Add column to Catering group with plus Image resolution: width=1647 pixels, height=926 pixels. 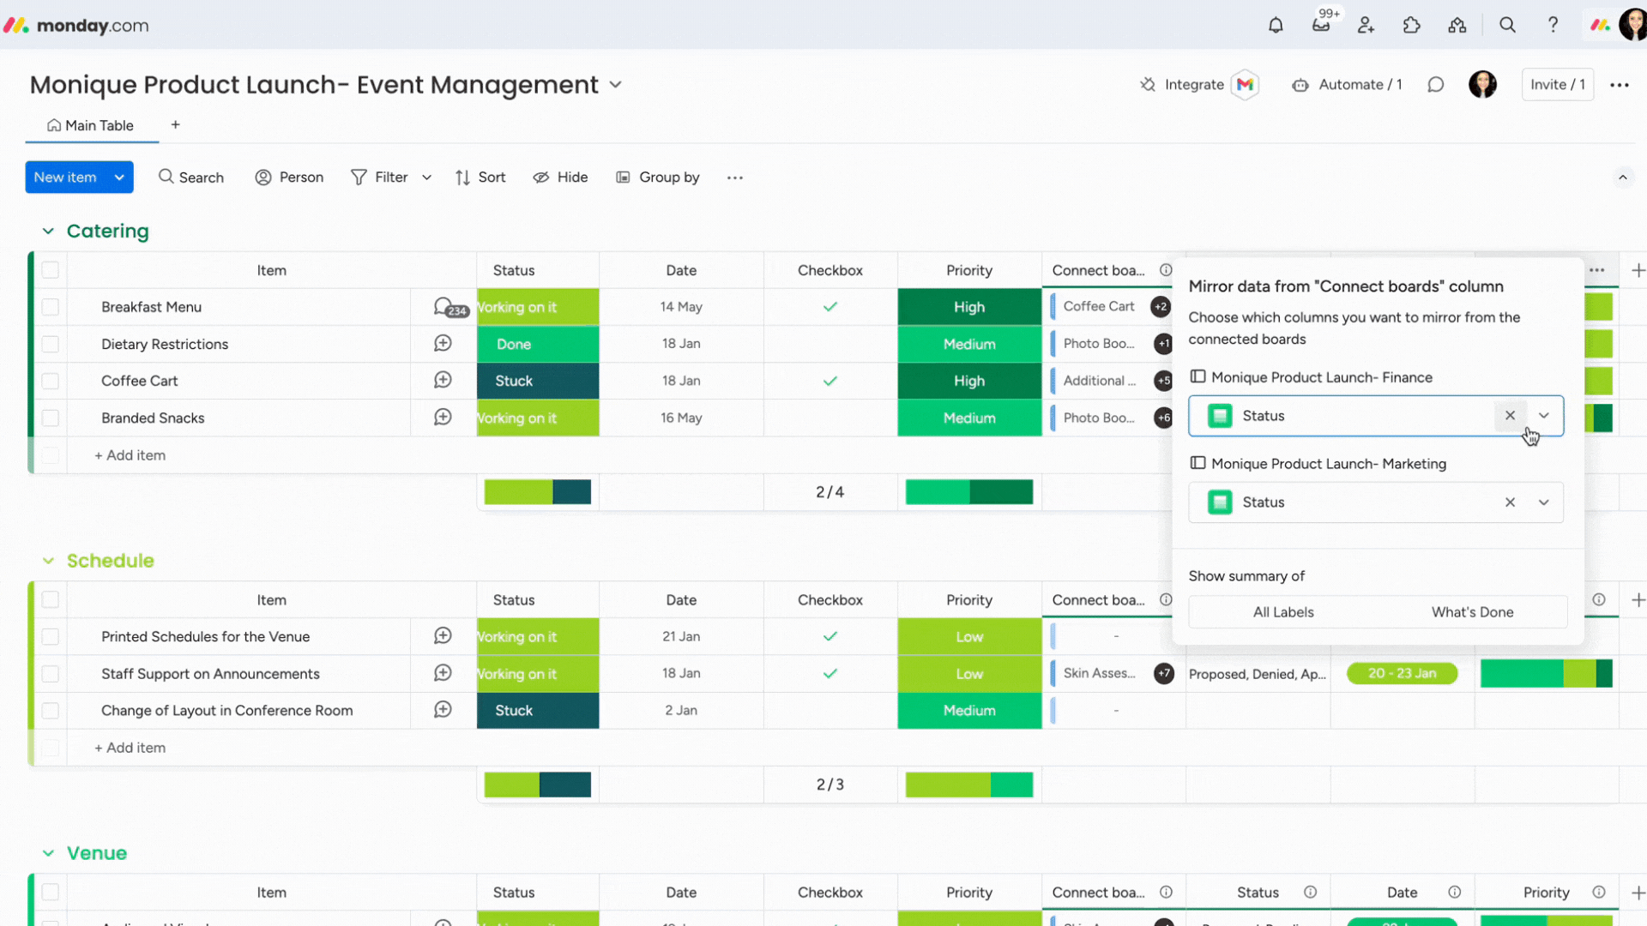pyautogui.click(x=1638, y=270)
